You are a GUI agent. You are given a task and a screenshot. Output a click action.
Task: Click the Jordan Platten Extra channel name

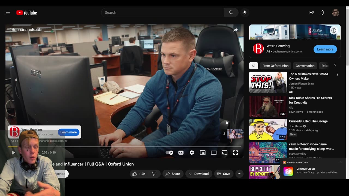pos(301,84)
